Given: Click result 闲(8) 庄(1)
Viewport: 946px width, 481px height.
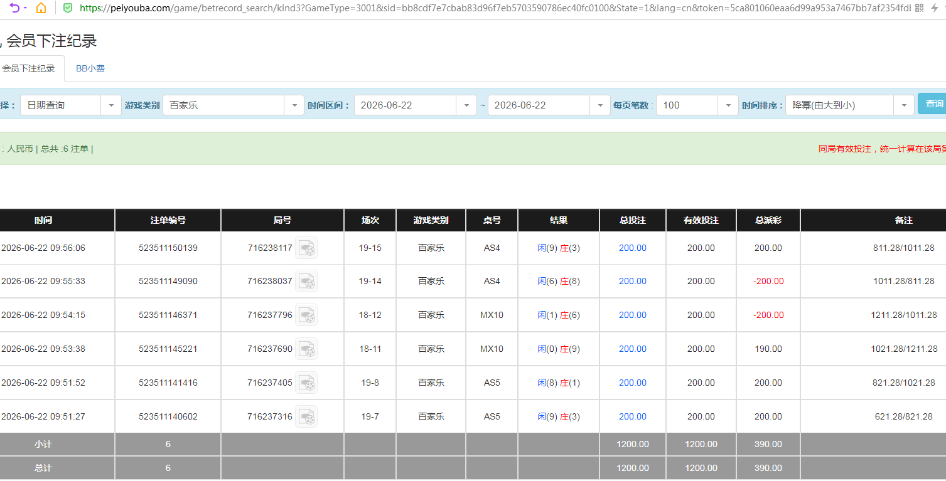Looking at the screenshot, I should point(559,383).
